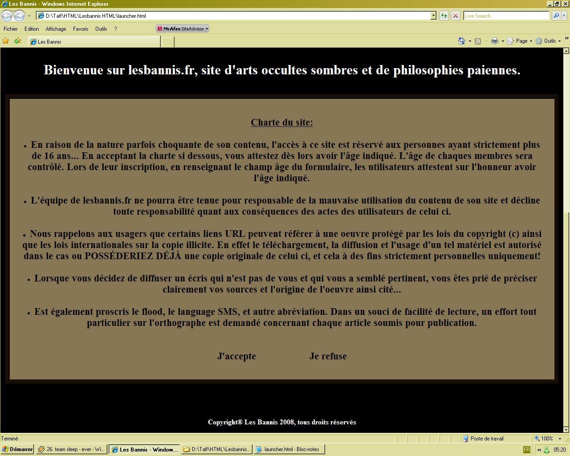Expand the address bar history dropdown
This screenshot has width=570, height=456.
click(433, 16)
